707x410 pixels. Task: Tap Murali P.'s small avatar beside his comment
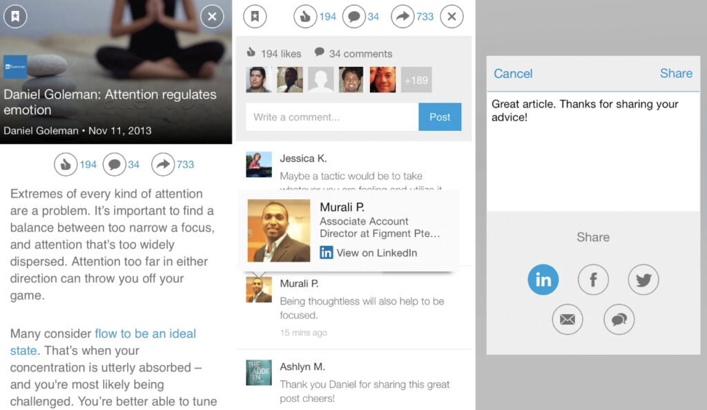(259, 289)
